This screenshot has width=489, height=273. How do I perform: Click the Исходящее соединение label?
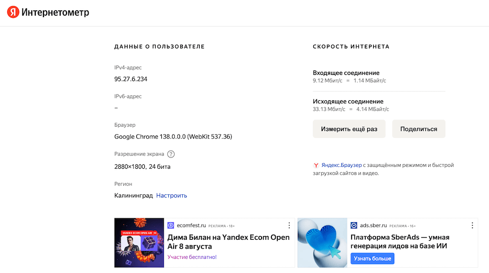coord(348,101)
